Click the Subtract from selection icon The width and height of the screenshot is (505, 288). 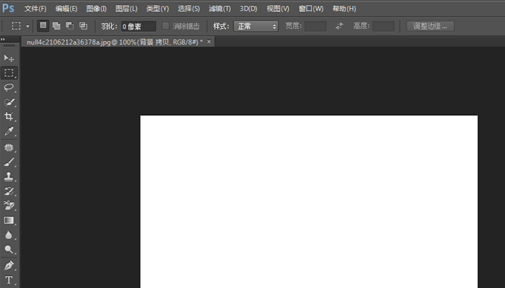[x=70, y=26]
